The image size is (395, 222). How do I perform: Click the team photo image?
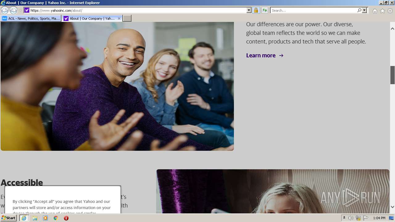tap(117, 86)
